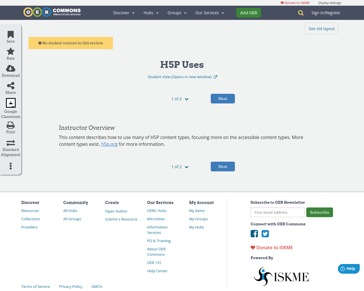Click the email address input field
The width and height of the screenshot is (364, 291).
pyautogui.click(x=277, y=212)
